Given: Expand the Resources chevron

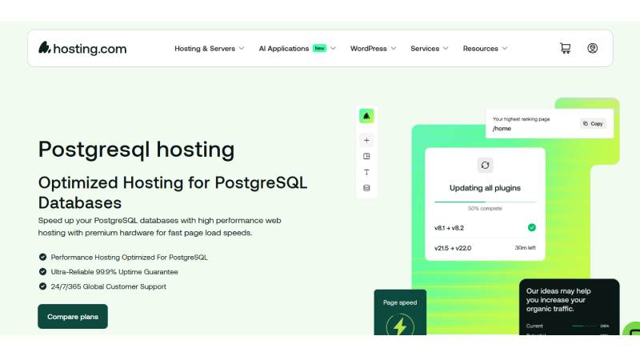Looking at the screenshot, I should 505,49.
